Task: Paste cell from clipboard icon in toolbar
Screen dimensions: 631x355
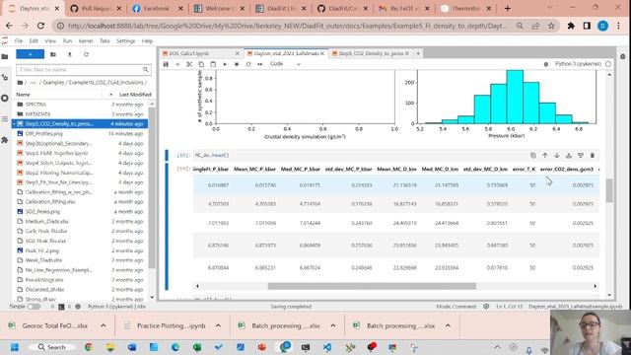Action: tap(213, 64)
